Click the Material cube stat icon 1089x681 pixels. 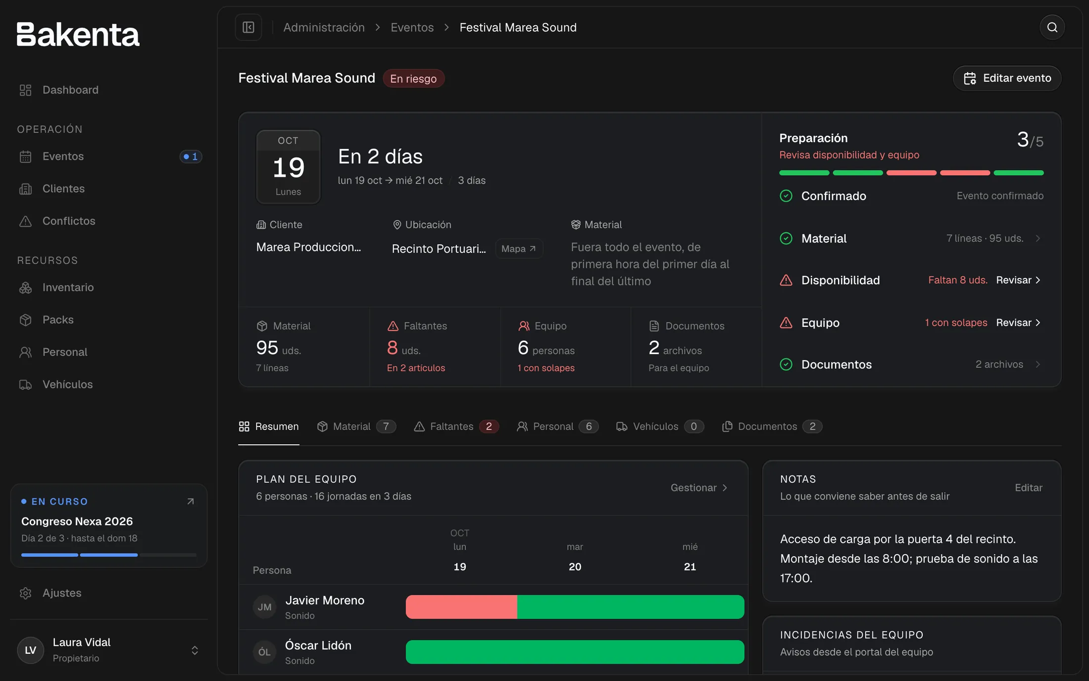(x=262, y=326)
